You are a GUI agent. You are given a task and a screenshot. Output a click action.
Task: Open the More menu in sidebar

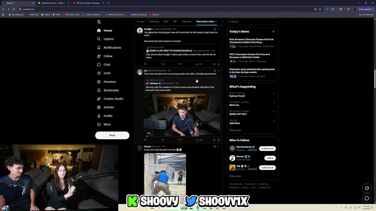[104, 124]
